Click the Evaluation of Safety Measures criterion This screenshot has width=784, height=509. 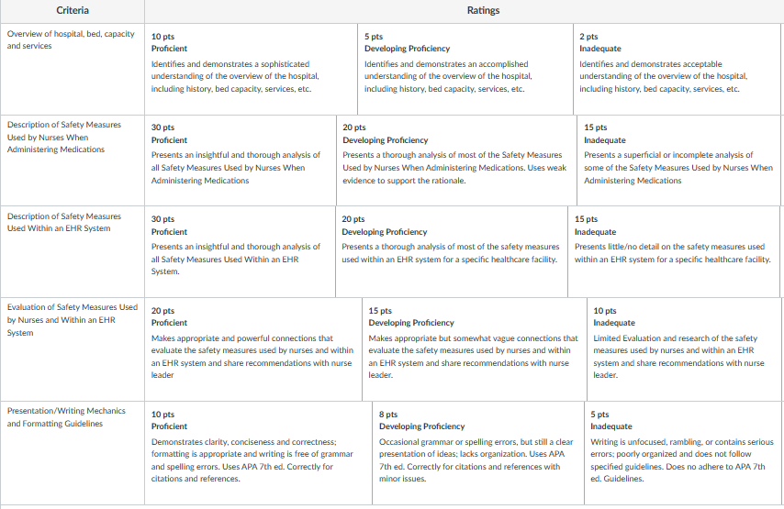(73, 349)
